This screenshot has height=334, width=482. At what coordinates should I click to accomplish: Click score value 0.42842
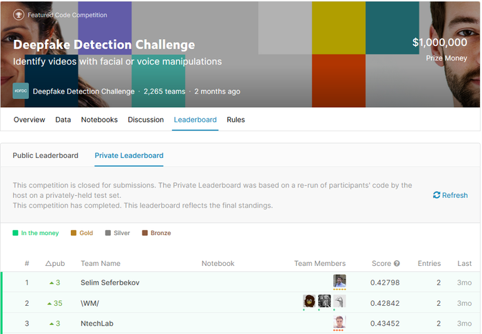click(385, 303)
